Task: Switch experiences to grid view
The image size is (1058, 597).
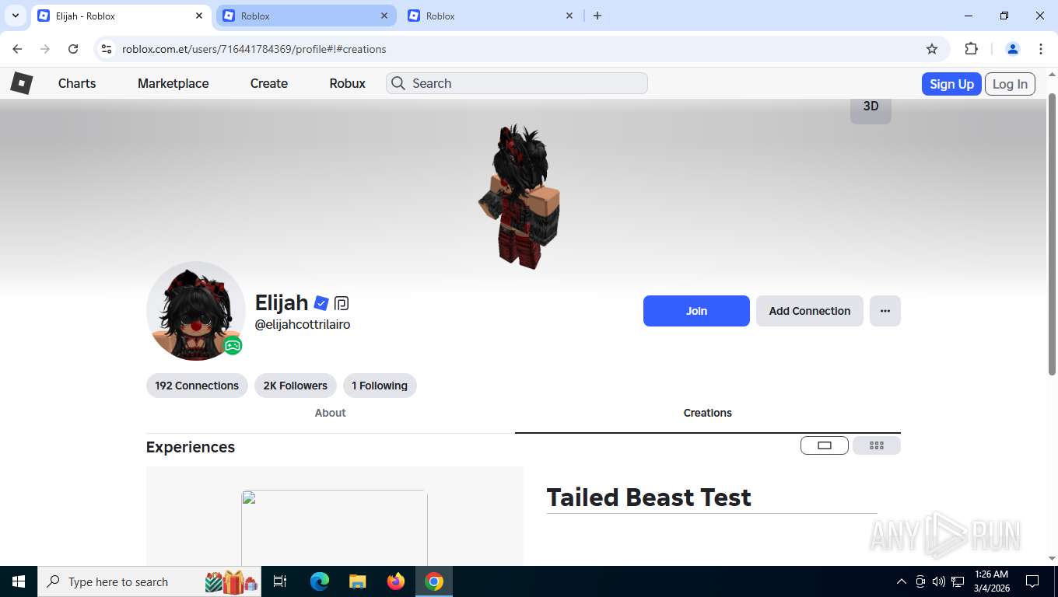Action: [x=877, y=445]
